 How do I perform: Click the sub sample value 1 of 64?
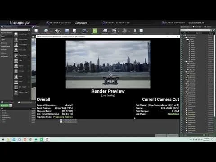(x=175, y=111)
